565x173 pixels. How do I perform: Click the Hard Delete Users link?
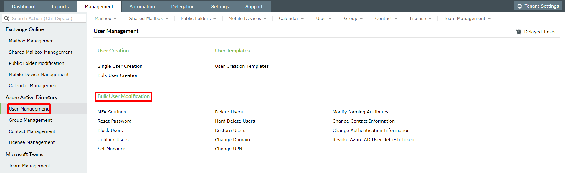coord(235,121)
